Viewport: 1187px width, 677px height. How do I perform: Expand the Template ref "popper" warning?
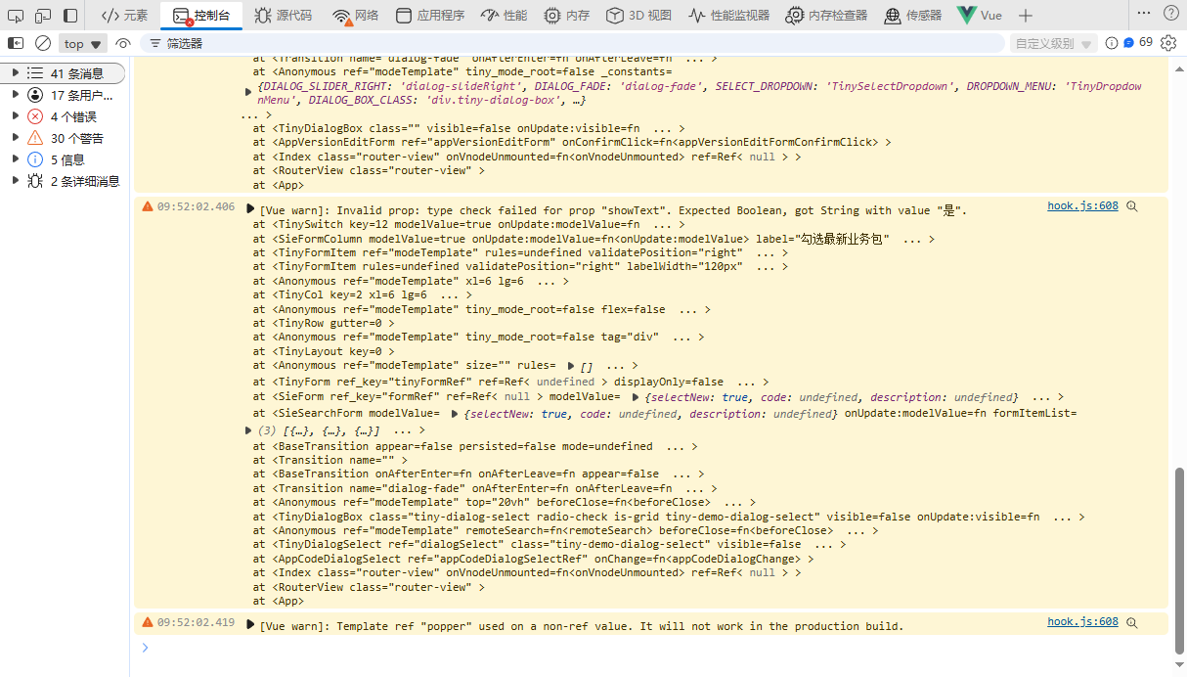click(x=251, y=625)
